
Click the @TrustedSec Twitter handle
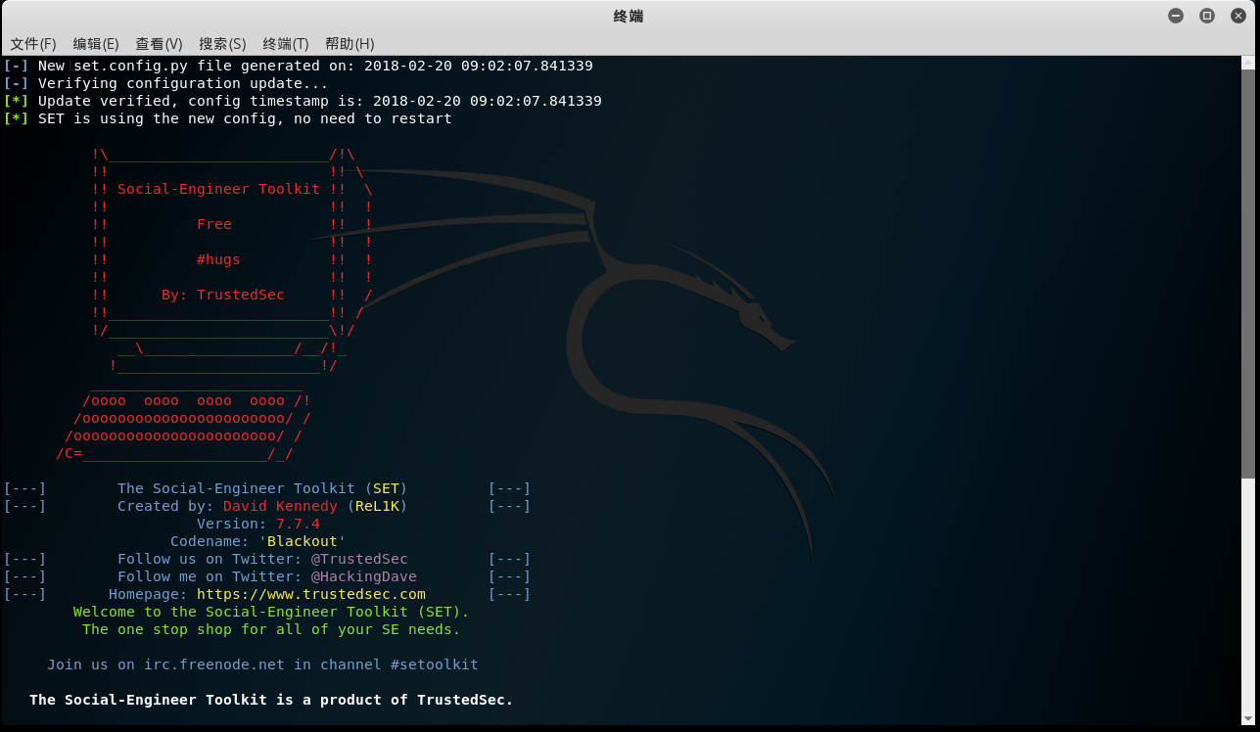(359, 559)
